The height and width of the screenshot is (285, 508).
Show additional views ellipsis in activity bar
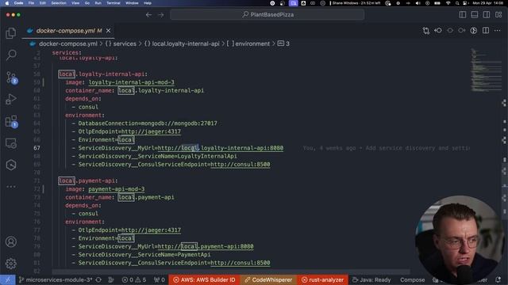point(11,187)
